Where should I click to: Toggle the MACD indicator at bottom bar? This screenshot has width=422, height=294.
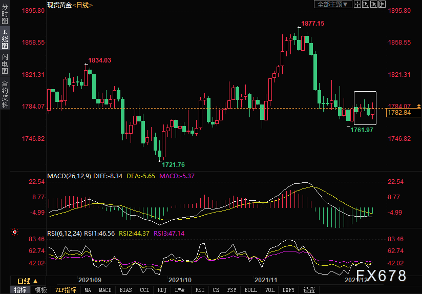click(x=105, y=290)
